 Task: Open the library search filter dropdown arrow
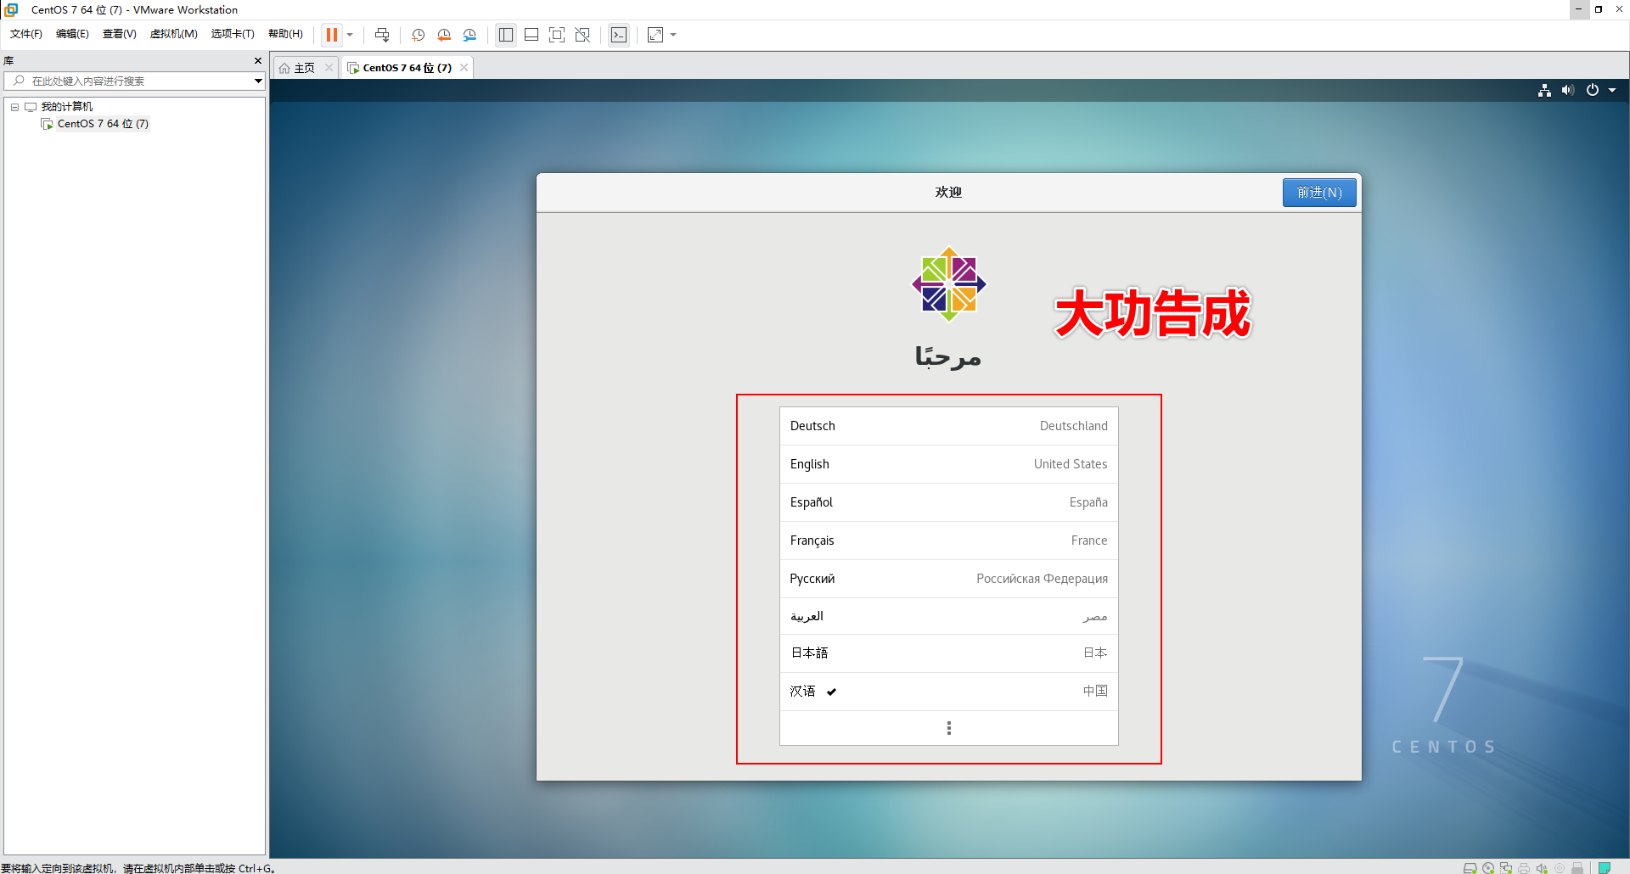[x=258, y=81]
